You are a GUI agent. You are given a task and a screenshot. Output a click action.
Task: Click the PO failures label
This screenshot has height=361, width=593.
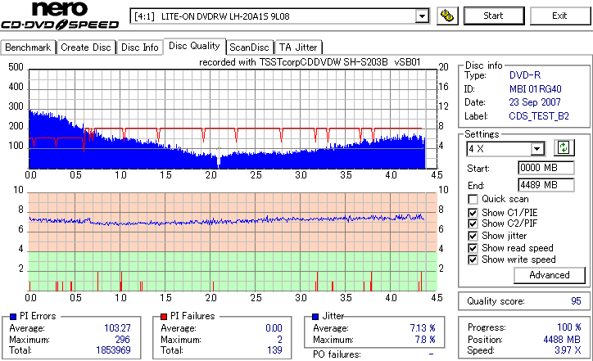point(337,354)
